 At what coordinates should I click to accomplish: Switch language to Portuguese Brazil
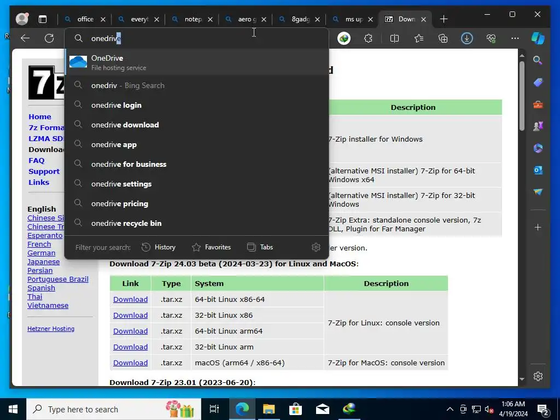[58, 279]
